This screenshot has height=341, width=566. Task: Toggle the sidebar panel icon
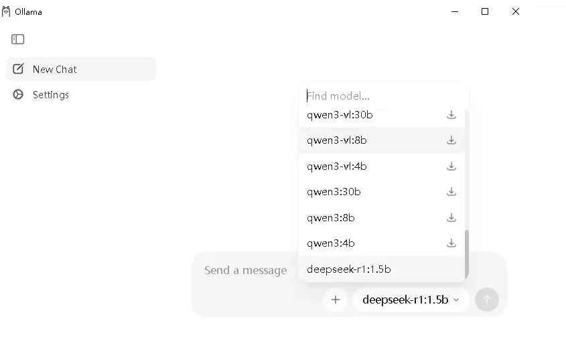click(x=18, y=39)
